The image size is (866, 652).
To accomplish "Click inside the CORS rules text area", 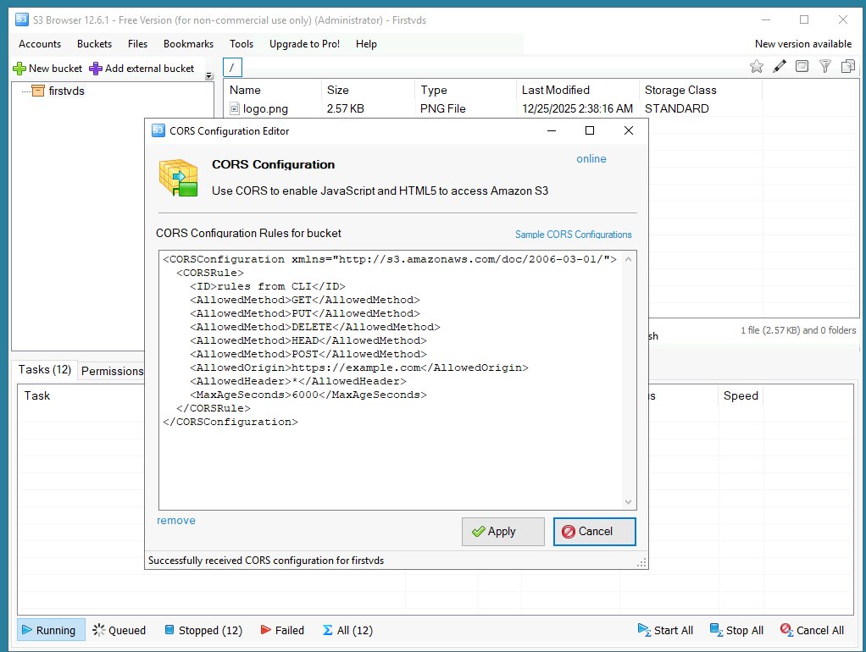I will [390, 466].
